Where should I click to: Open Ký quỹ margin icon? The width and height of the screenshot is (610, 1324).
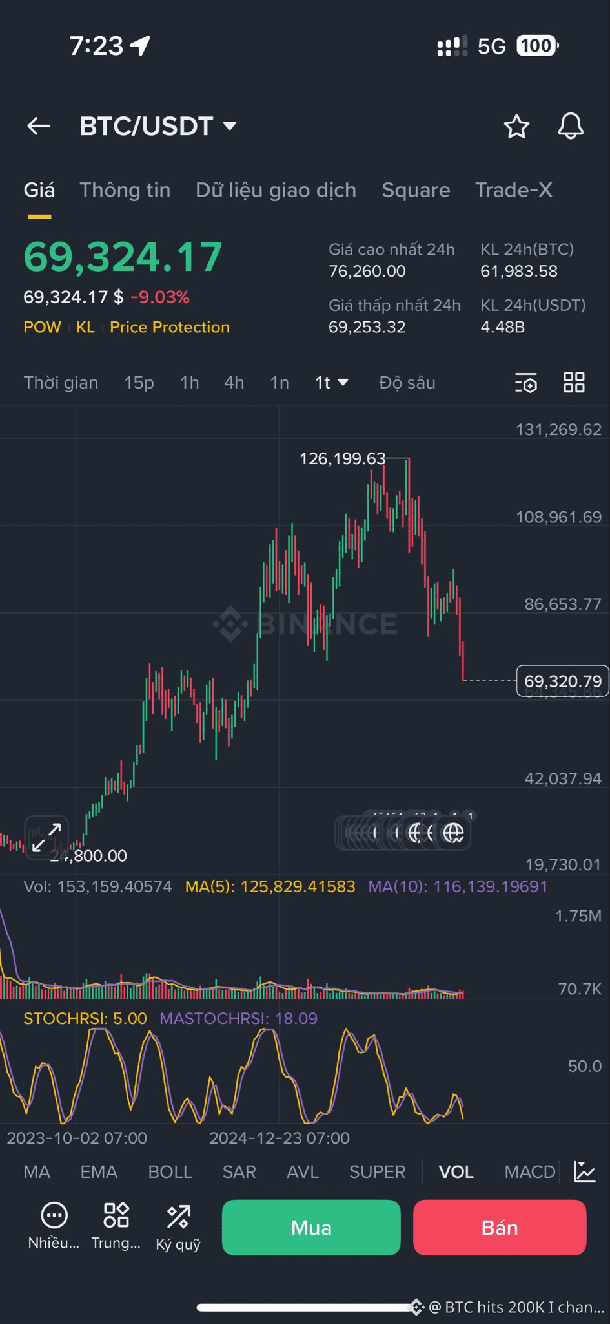(x=178, y=1216)
